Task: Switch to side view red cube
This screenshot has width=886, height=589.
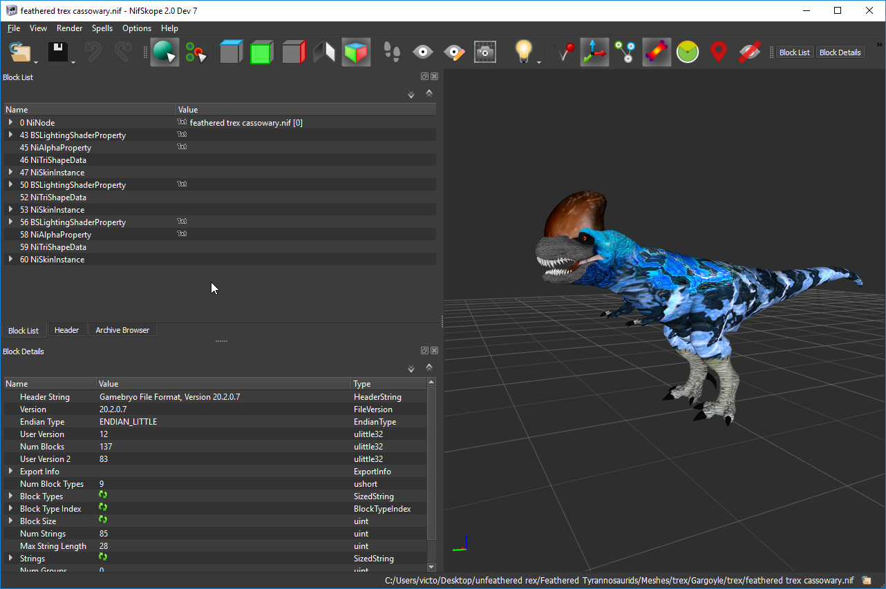Action: 293,52
